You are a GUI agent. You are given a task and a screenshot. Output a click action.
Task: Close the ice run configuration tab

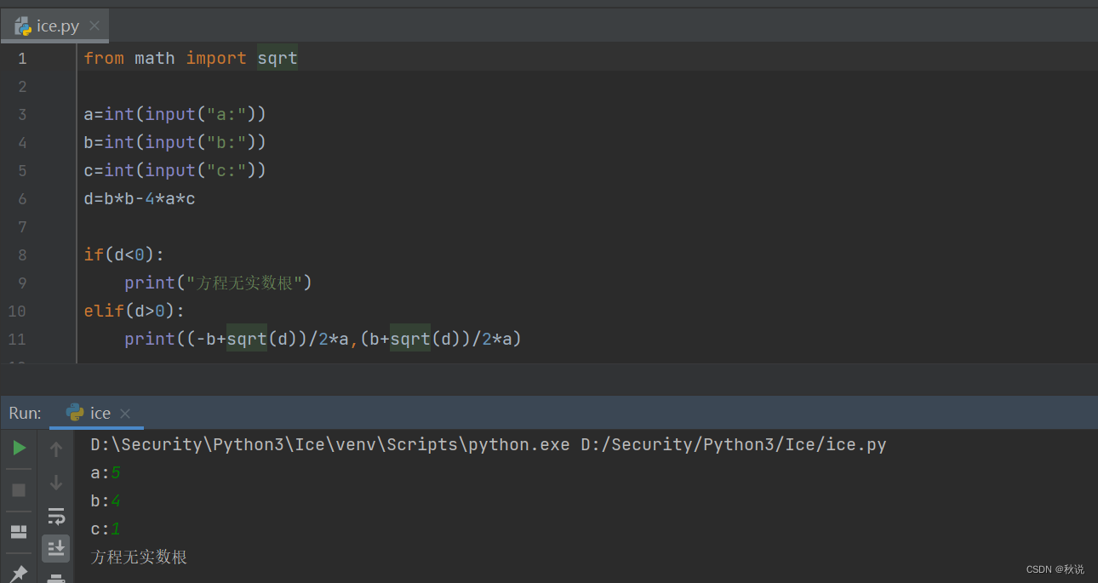(x=125, y=414)
